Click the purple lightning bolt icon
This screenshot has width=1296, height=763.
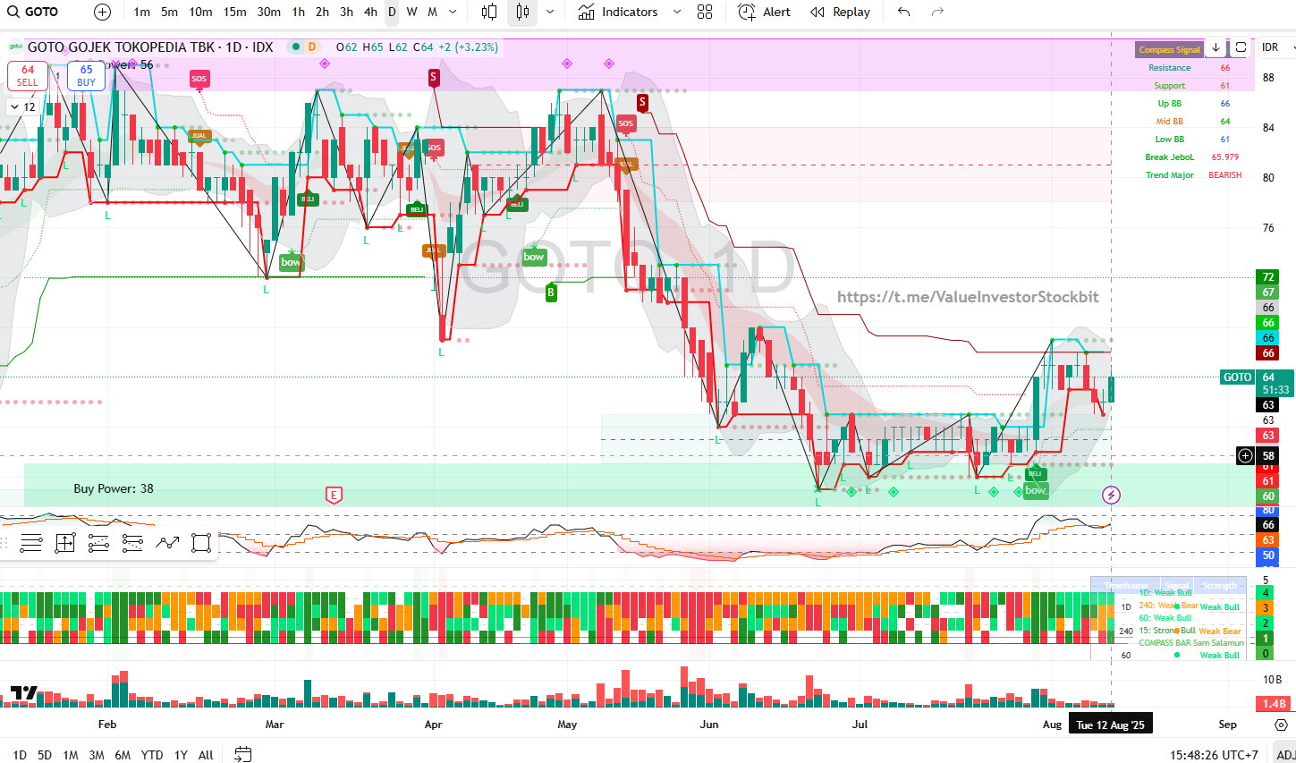pyautogui.click(x=1111, y=495)
